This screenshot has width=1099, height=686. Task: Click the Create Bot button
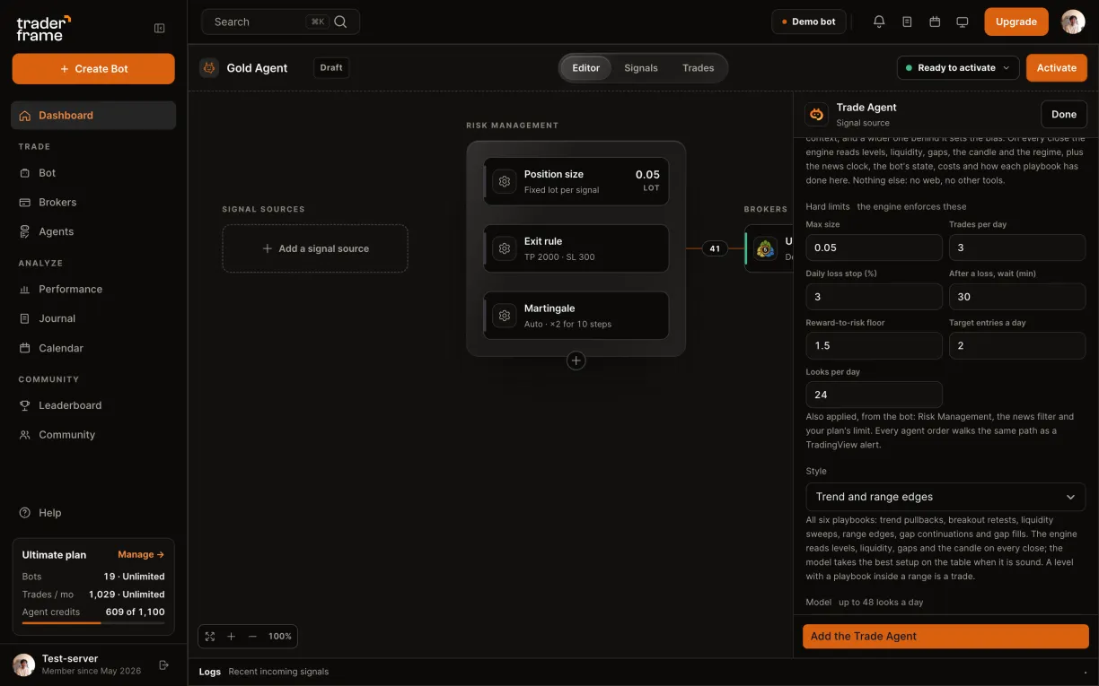[93, 69]
